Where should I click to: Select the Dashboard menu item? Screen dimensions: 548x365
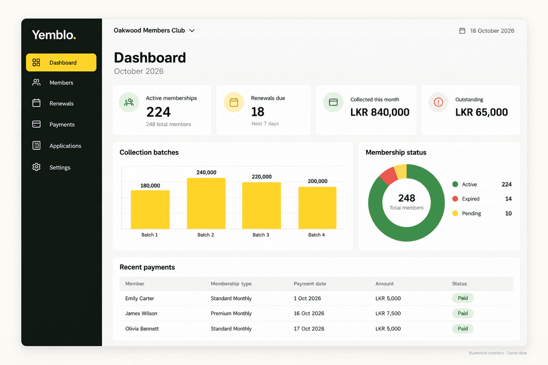click(x=61, y=62)
